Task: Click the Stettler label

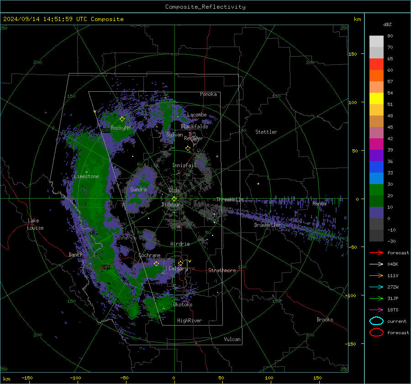Action: pos(266,132)
